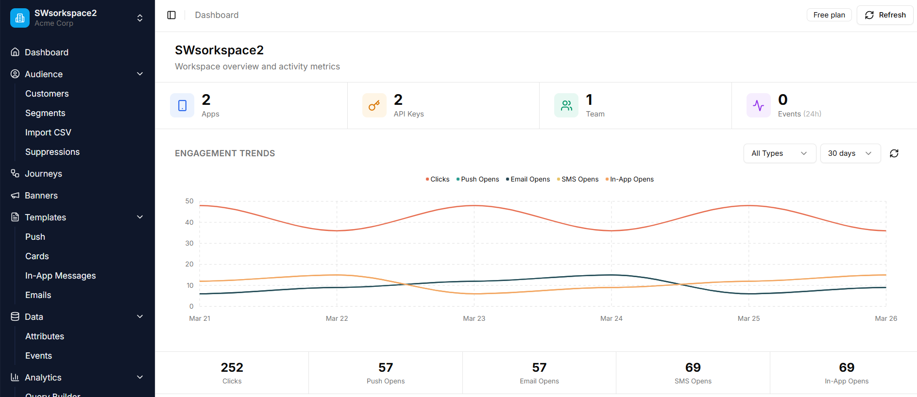Toggle SMS Opens legend color dot

pyautogui.click(x=559, y=180)
